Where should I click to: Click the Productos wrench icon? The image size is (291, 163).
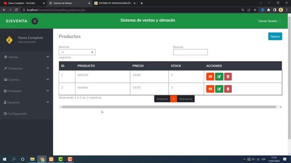pyautogui.click(x=5, y=68)
